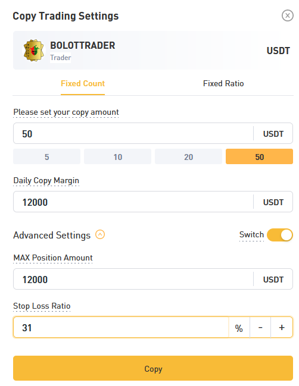Viewport: 299px width, 386px height.
Task: Click the Daily Copy Margin input field
Action: [x=133, y=202]
